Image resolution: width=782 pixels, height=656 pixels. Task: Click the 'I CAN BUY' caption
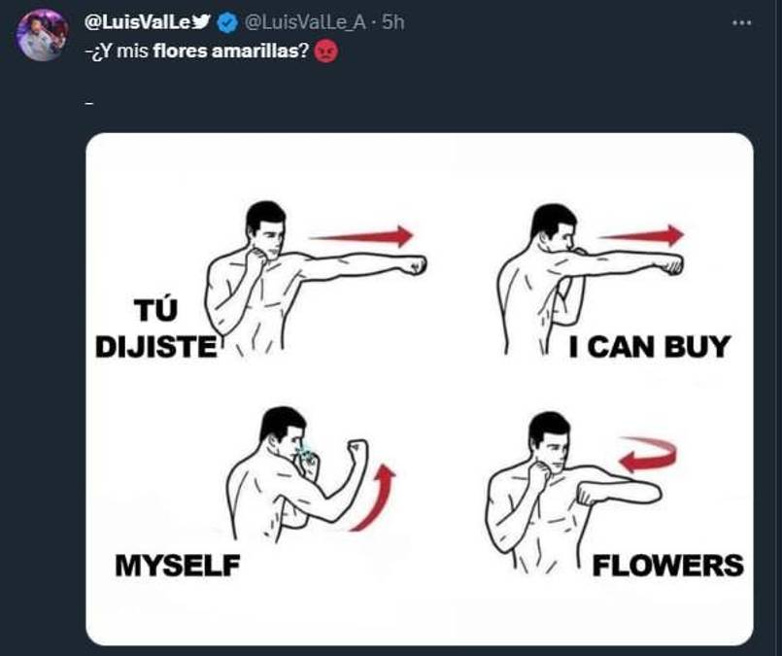click(649, 347)
